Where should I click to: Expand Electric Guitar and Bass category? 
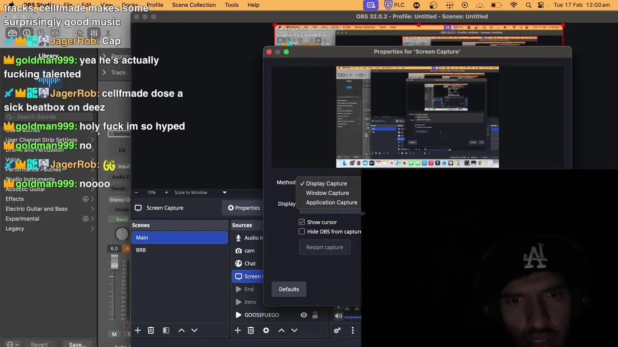92,209
